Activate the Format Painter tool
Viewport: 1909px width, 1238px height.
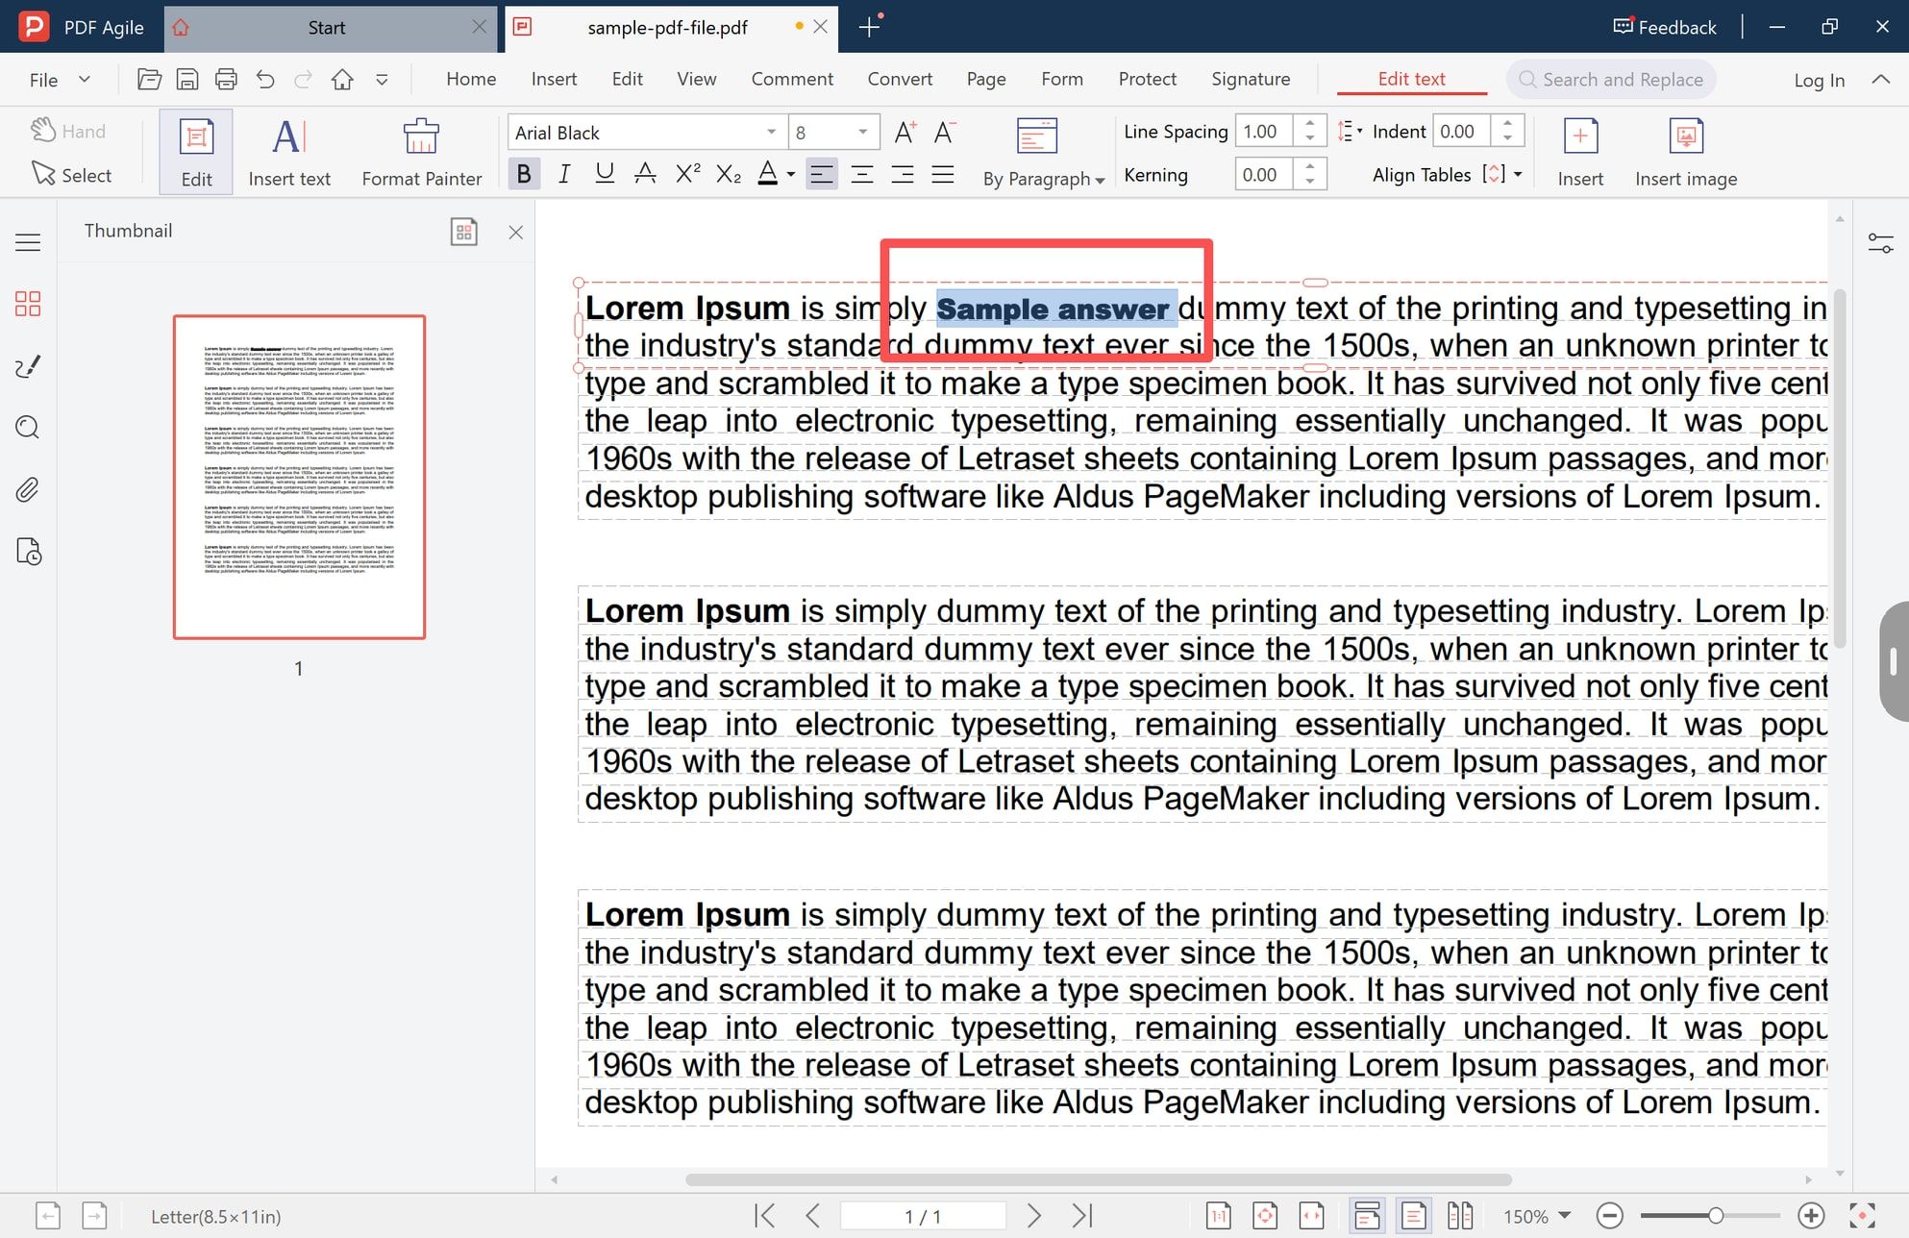(x=421, y=153)
